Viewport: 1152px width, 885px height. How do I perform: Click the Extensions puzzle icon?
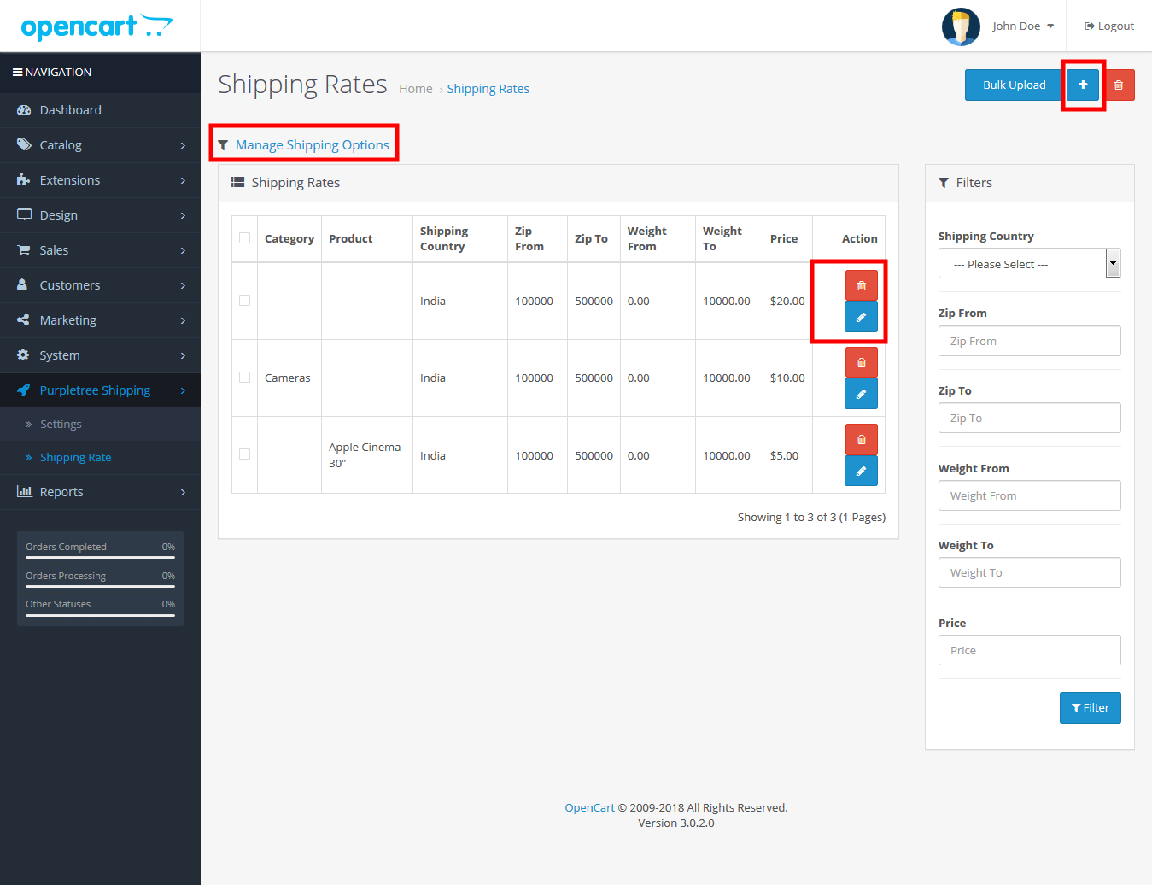(x=24, y=180)
